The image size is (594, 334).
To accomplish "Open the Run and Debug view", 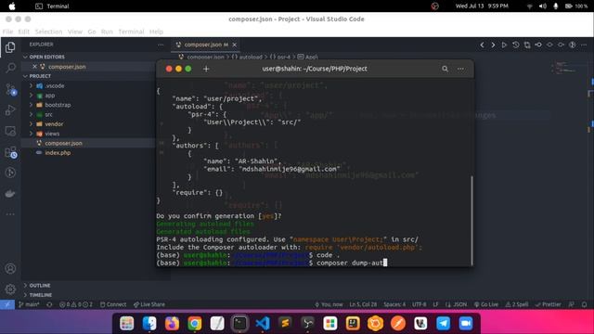I will coord(10,110).
